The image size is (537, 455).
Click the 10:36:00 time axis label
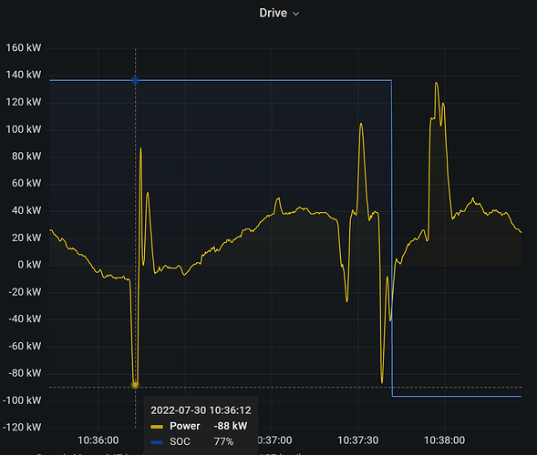(98, 440)
